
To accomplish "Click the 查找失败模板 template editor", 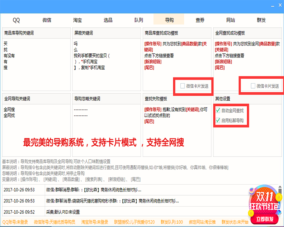I will click(x=177, y=130).
